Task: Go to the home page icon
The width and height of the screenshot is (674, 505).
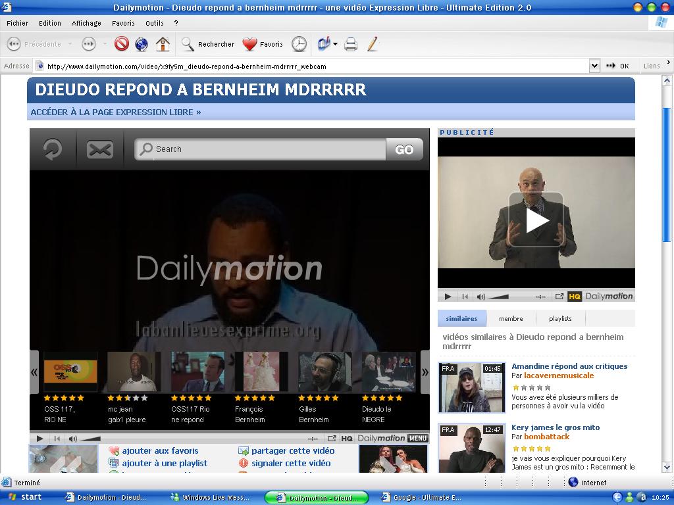Action: coord(163,44)
